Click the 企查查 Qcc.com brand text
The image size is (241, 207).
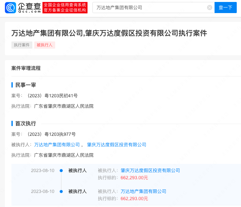tap(29, 7)
